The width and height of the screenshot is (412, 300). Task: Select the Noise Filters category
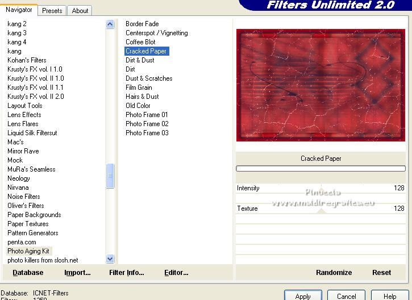coord(24,197)
